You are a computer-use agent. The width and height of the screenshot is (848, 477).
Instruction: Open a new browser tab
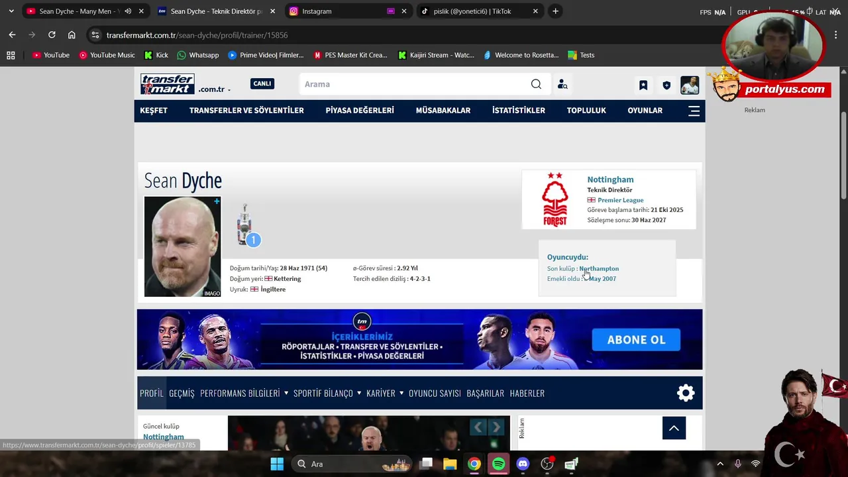pos(555,11)
